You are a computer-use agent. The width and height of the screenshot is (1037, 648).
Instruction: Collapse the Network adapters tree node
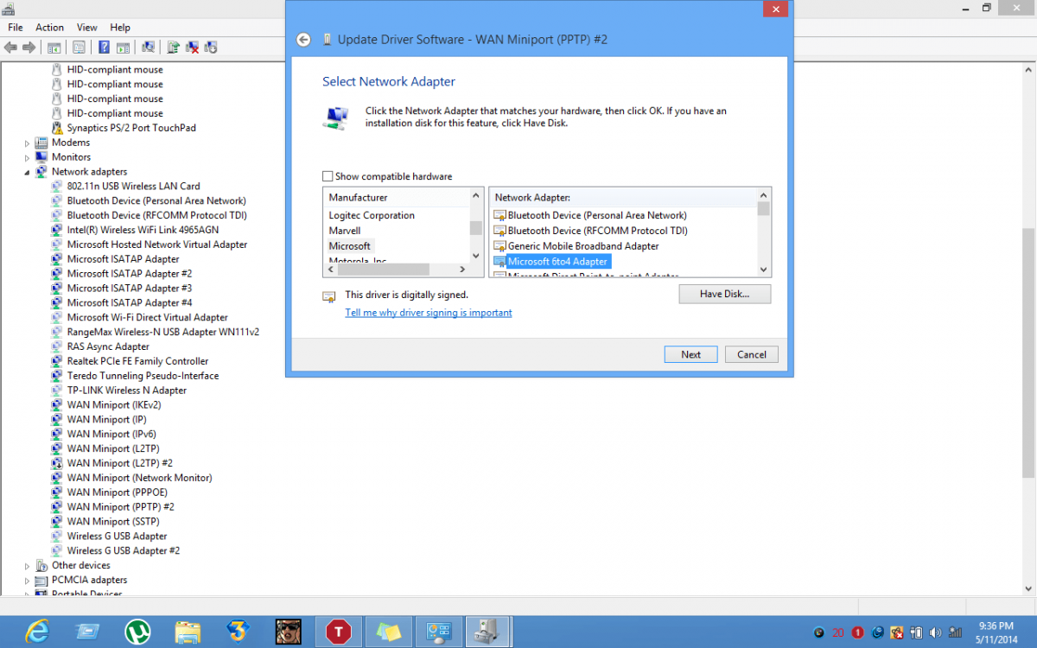point(27,171)
